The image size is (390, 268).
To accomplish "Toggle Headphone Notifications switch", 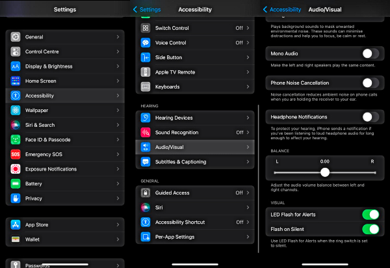I will tap(370, 117).
